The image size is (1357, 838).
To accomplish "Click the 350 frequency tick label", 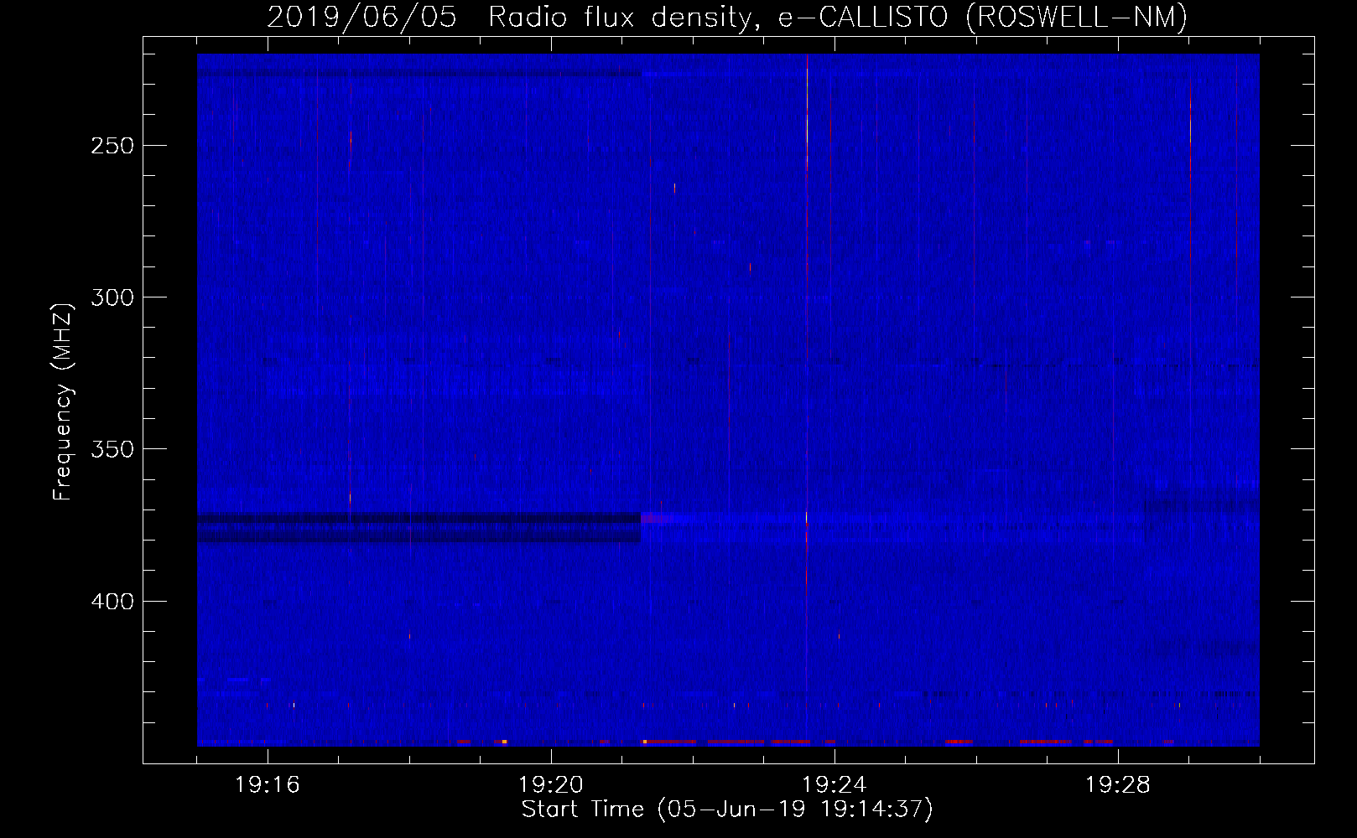I will tap(112, 449).
